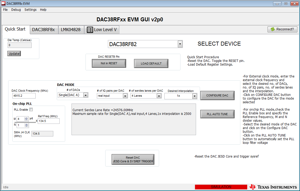Switch to the DAC38RF8x tab

(44, 30)
